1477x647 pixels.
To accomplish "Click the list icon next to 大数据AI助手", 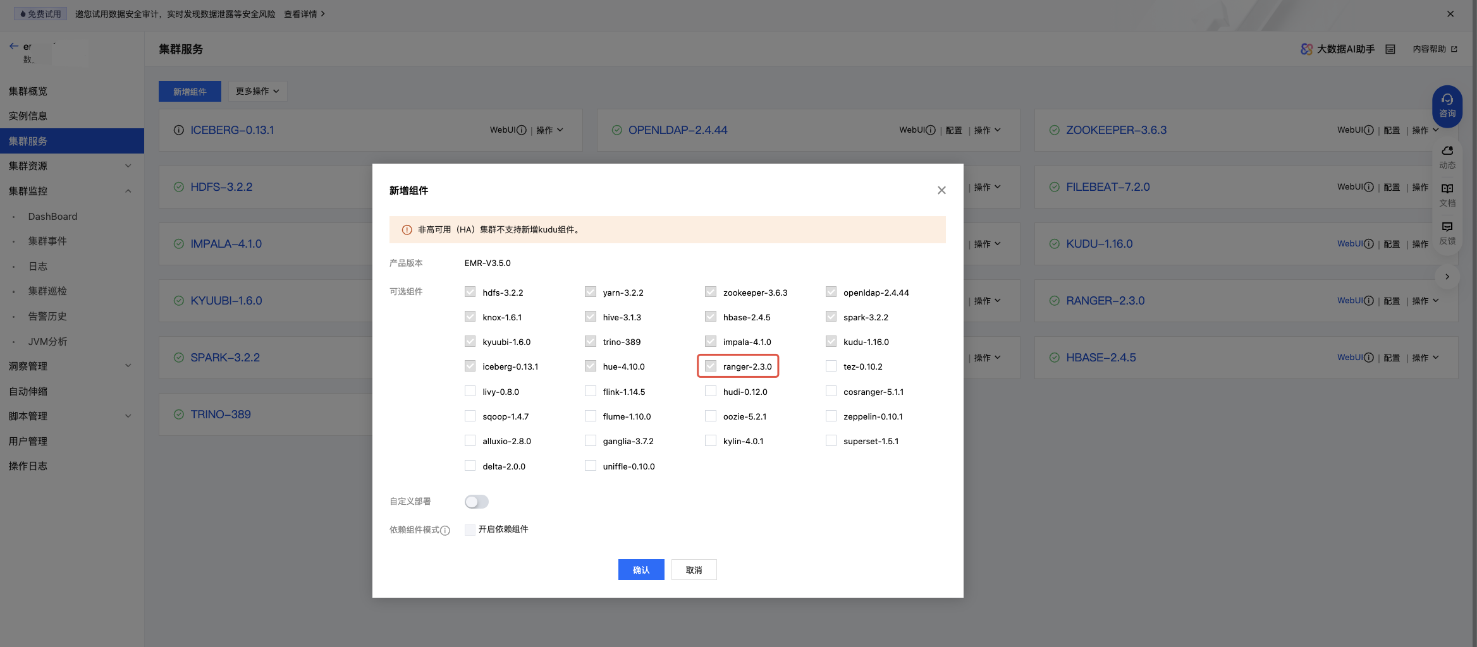I will 1390,49.
